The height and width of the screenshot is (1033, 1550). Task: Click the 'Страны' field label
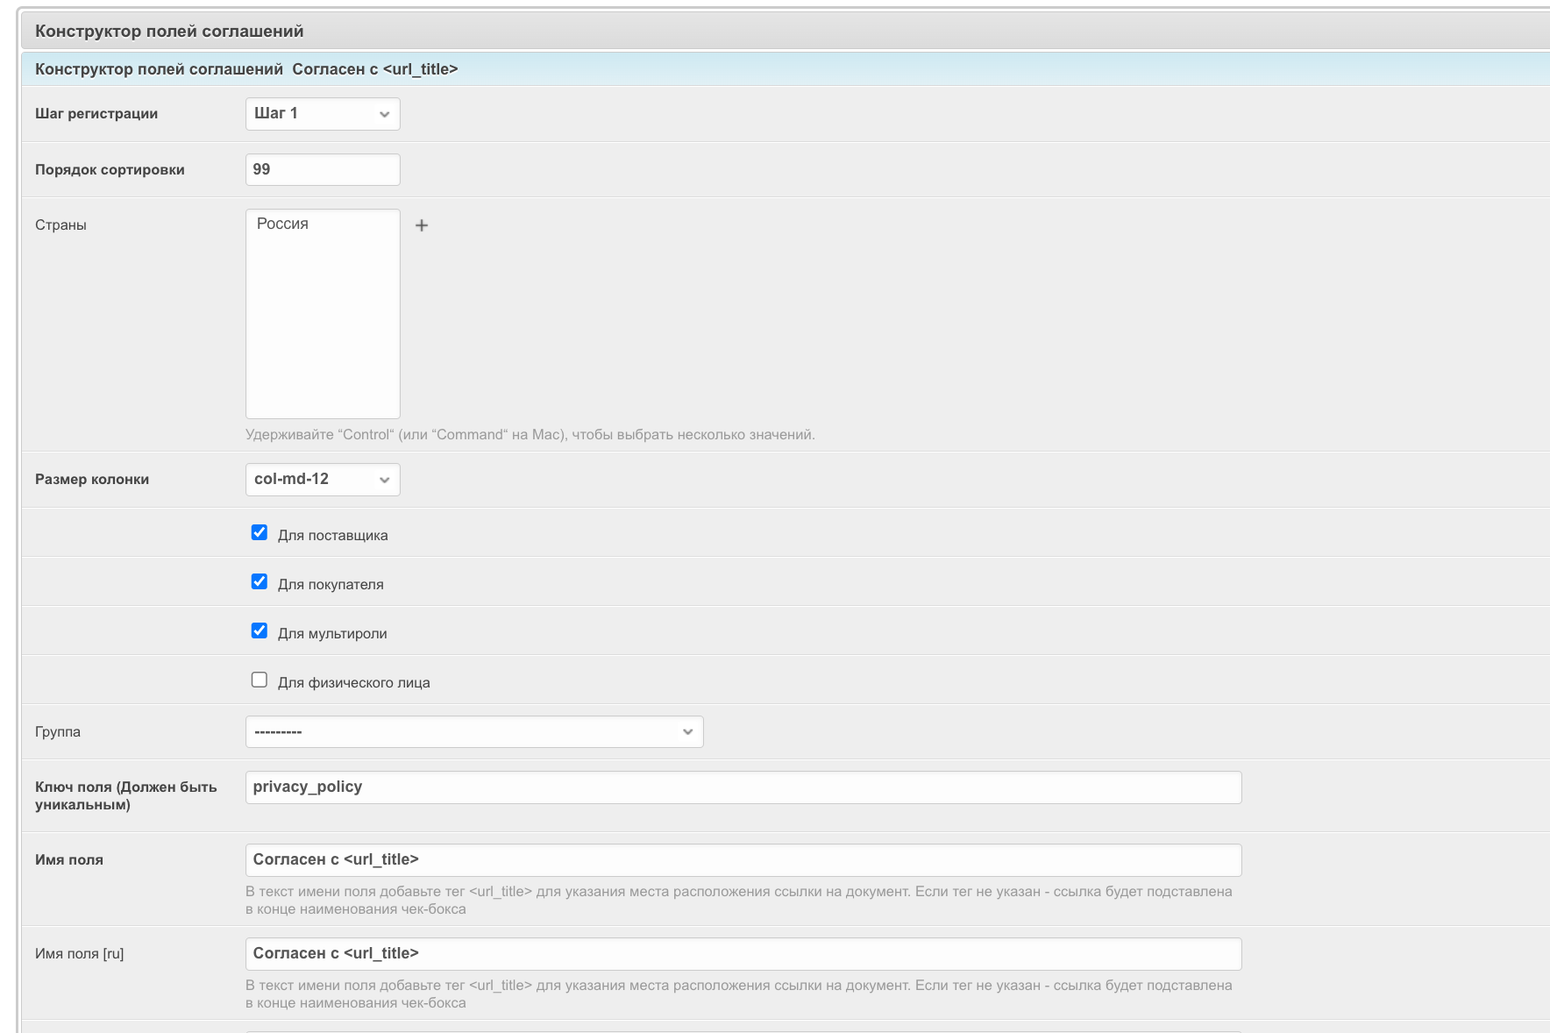click(x=60, y=225)
